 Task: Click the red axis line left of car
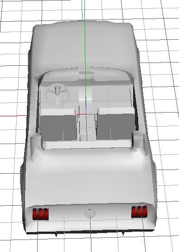point(13,116)
